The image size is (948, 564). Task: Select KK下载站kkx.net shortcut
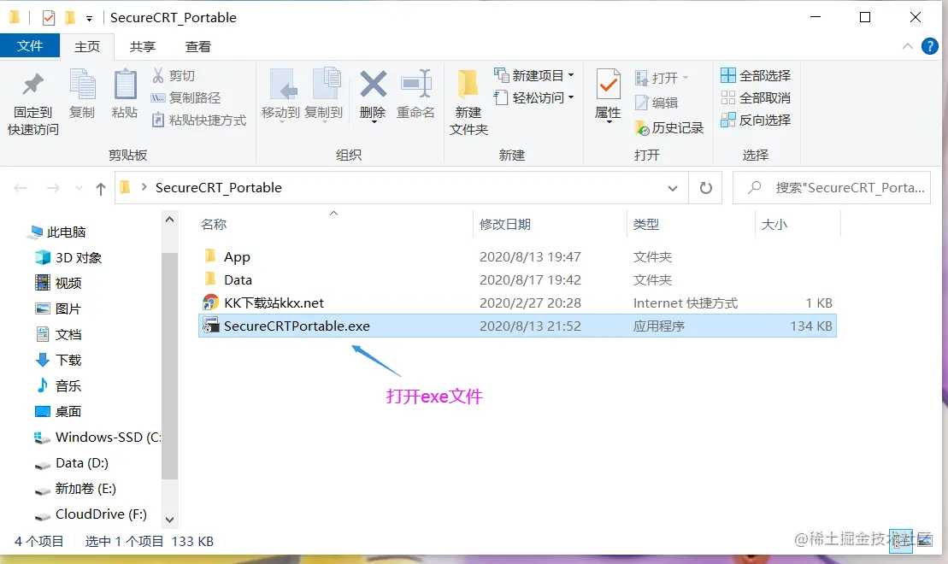(517, 303)
